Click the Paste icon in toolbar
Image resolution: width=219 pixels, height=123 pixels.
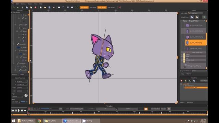click(x=31, y=8)
